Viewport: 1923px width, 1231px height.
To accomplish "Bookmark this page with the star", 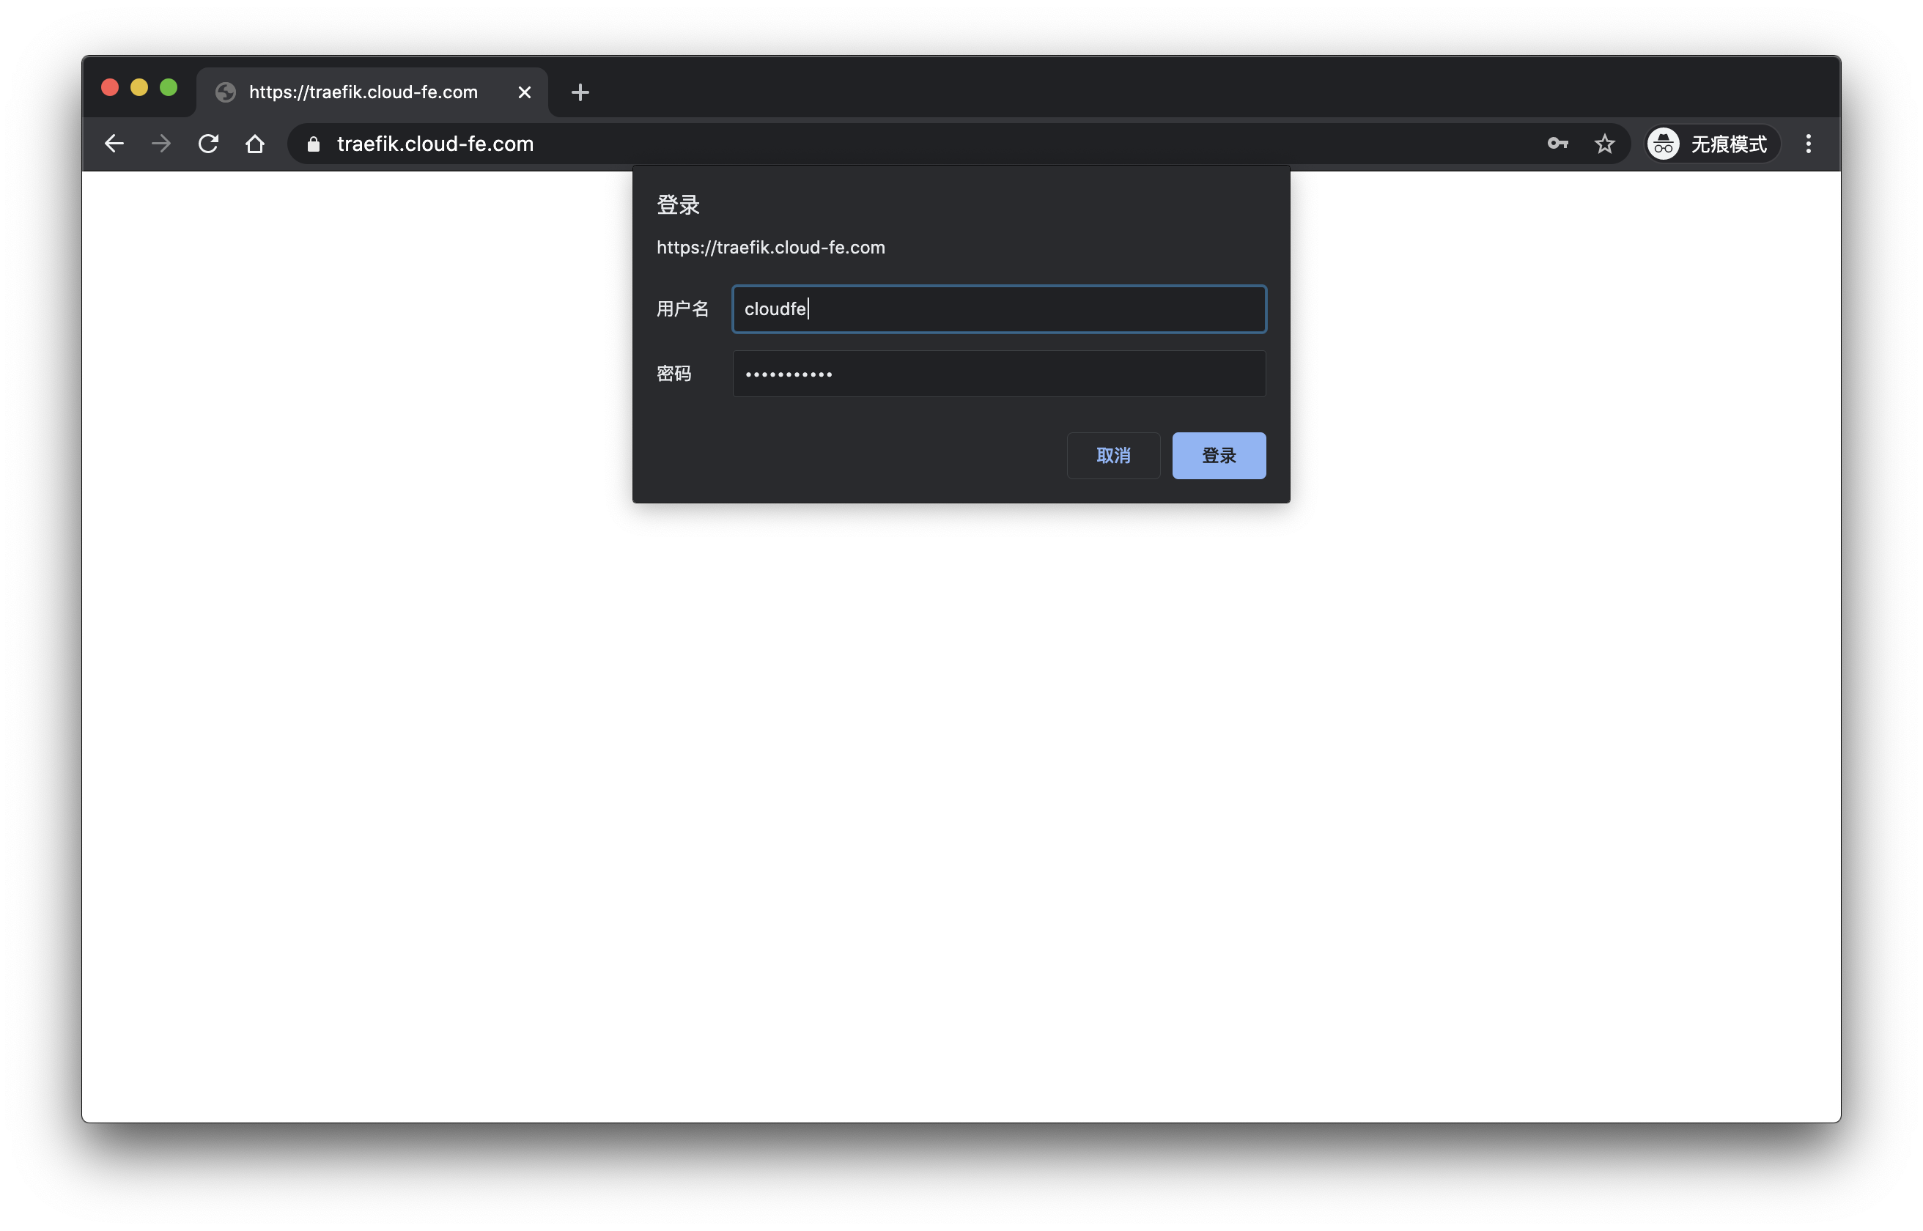I will (1604, 144).
